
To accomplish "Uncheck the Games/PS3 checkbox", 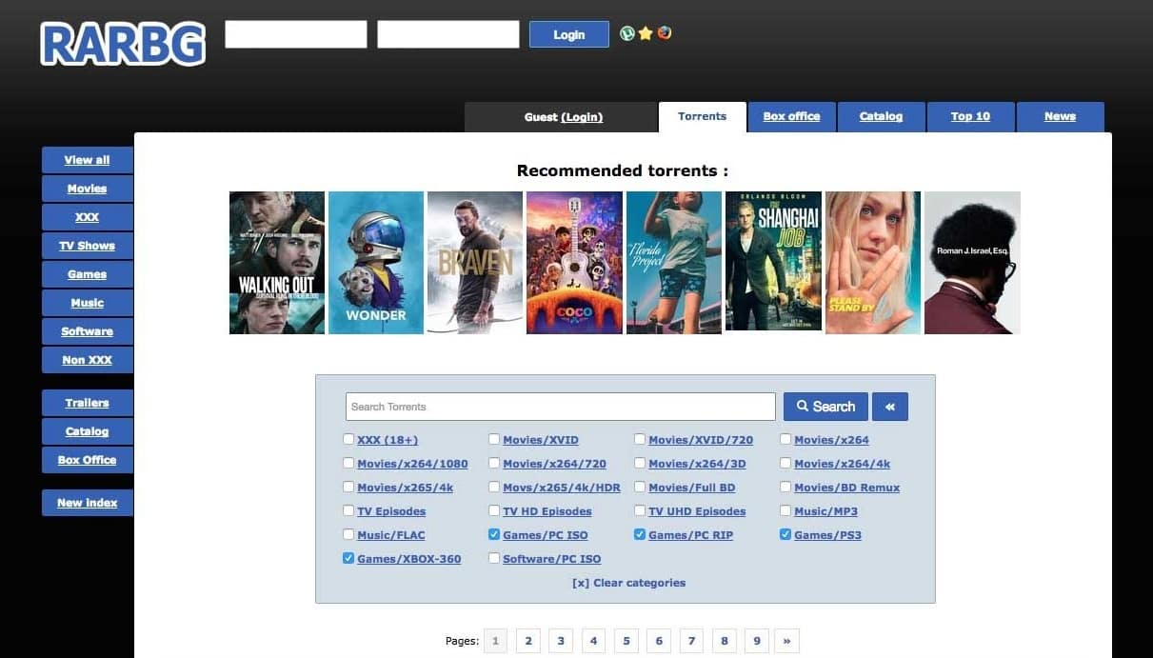I will click(x=785, y=535).
